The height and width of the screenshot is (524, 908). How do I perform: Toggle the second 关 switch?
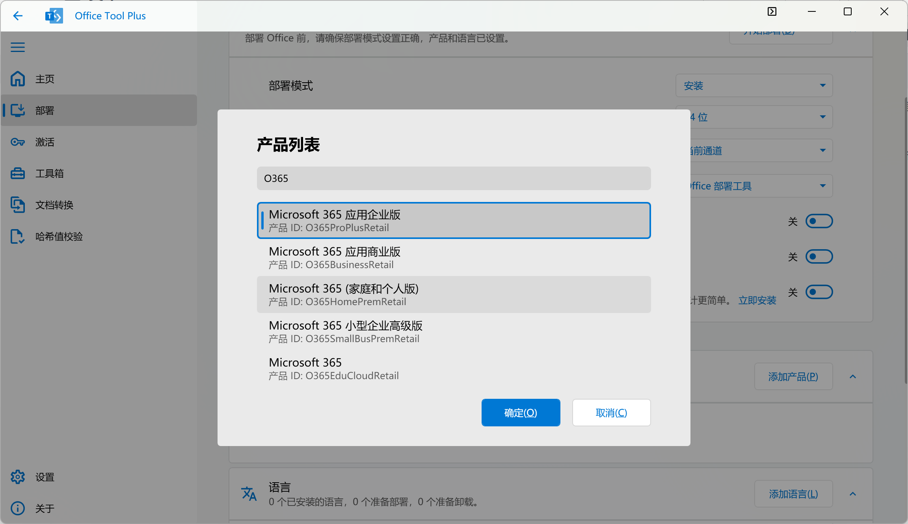[x=819, y=257]
